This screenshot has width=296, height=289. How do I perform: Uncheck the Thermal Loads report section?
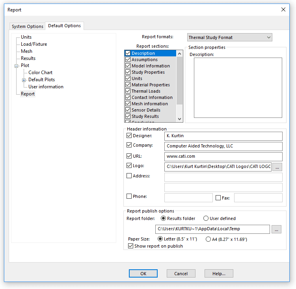128,91
